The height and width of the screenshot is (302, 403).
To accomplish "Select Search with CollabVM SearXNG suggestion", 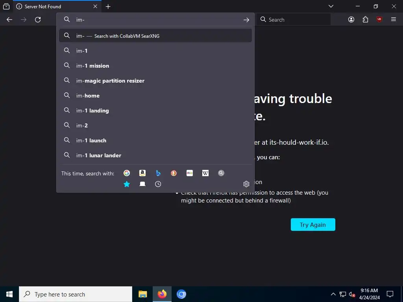I will pos(155,36).
